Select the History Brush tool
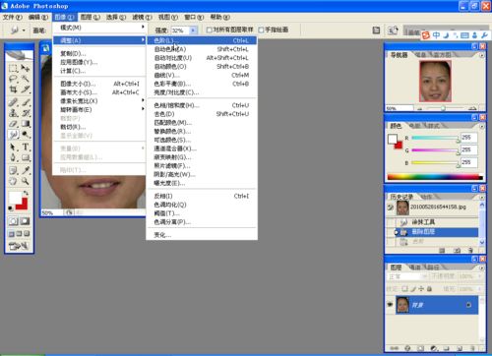492x356 pixels. [26, 113]
